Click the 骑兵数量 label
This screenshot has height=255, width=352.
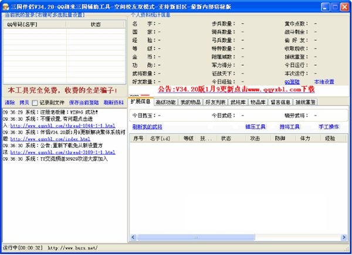[x=223, y=32]
